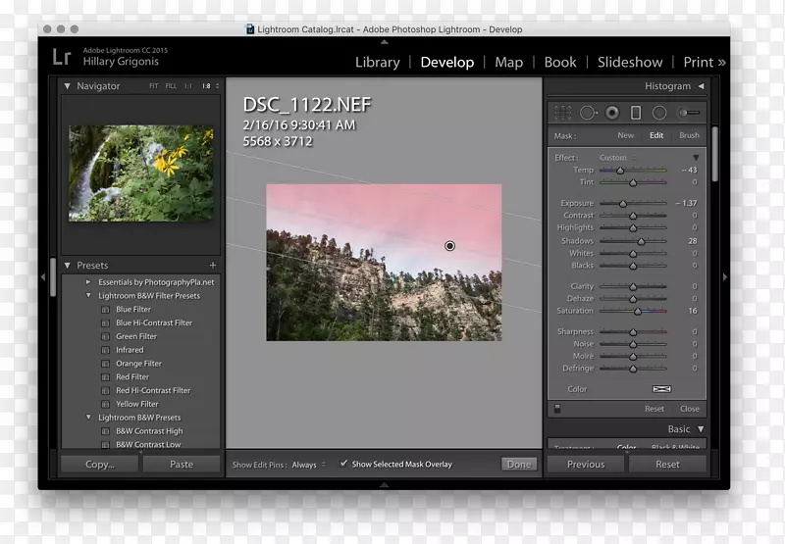Open the Show Edit Pins Always dropdown
This screenshot has width=785, height=544.
click(308, 465)
